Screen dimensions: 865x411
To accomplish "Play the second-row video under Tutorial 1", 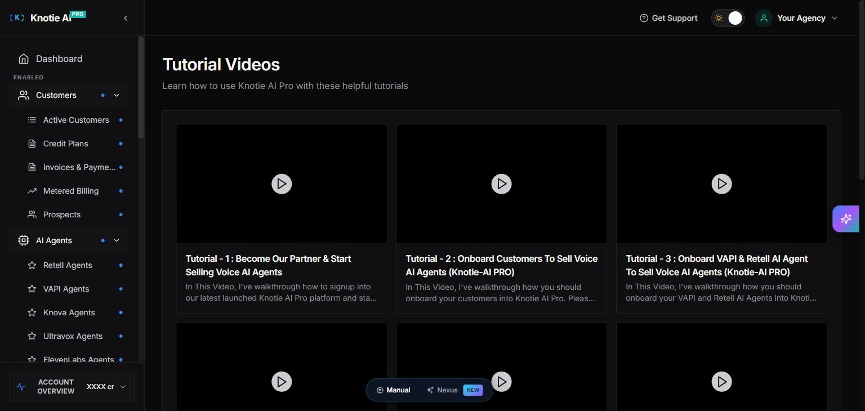I will pyautogui.click(x=282, y=382).
